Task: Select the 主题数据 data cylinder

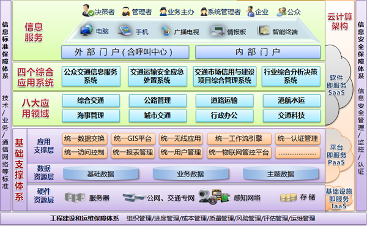Action: [281, 173]
